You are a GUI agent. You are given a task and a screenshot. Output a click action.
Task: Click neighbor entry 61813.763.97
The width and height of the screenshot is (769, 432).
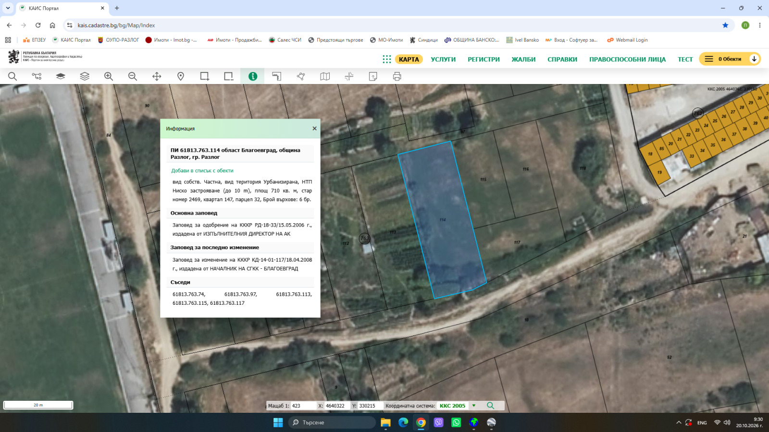point(240,294)
